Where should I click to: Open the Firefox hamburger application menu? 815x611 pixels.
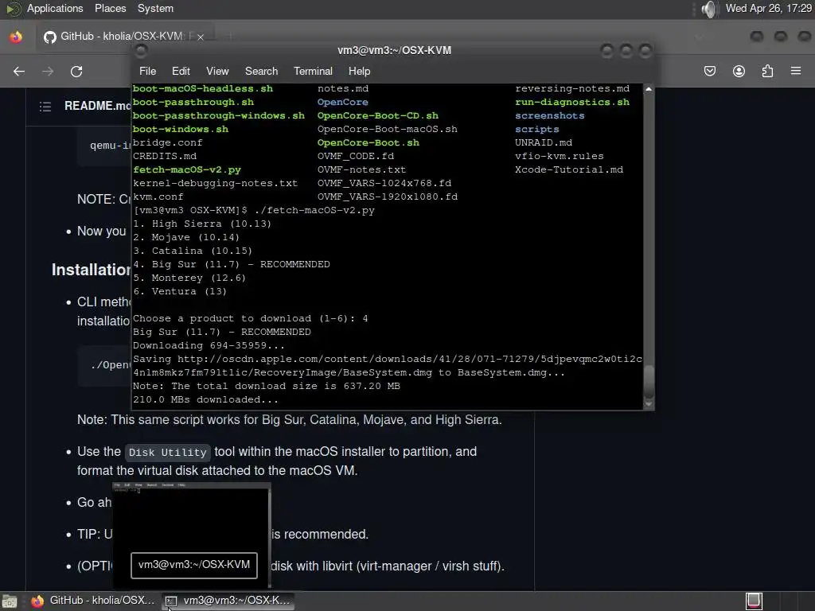click(x=796, y=71)
